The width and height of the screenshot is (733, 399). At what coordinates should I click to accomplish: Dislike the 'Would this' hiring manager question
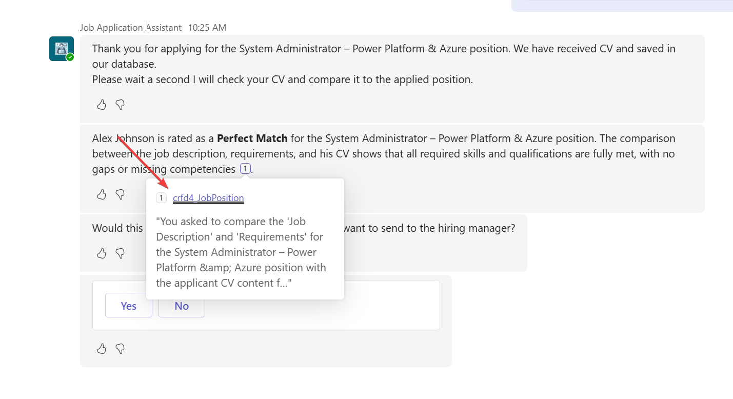pos(120,253)
